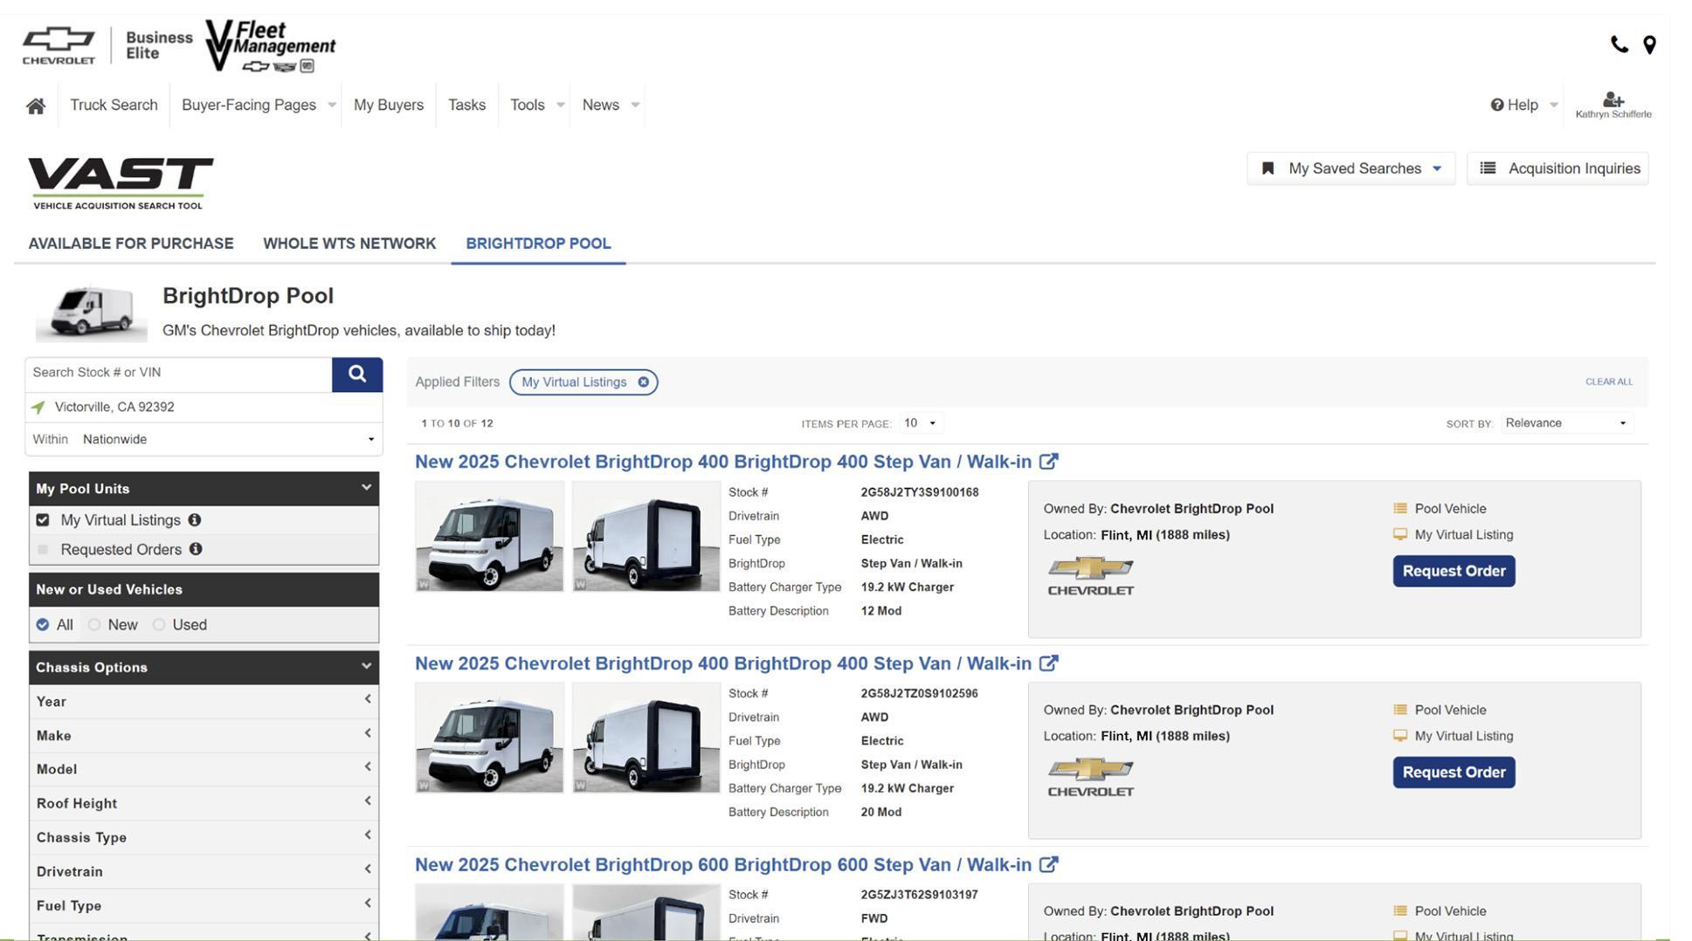Click the VAST Vehicle Acquisition Search Tool logo
The image size is (1692, 941).
coord(121,183)
